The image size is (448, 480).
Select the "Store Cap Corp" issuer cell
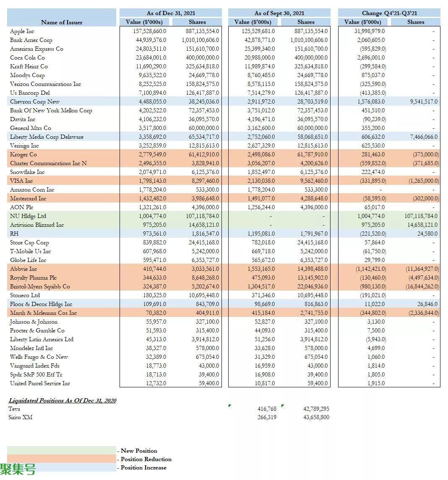click(29, 242)
